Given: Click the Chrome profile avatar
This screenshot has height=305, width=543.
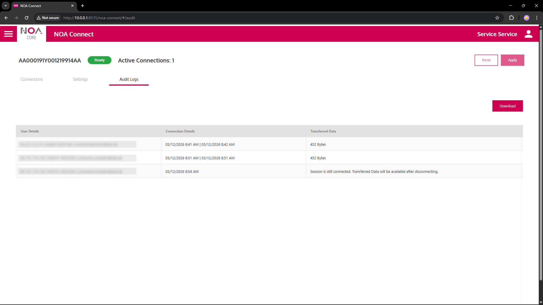Looking at the screenshot, I should click(x=526, y=18).
